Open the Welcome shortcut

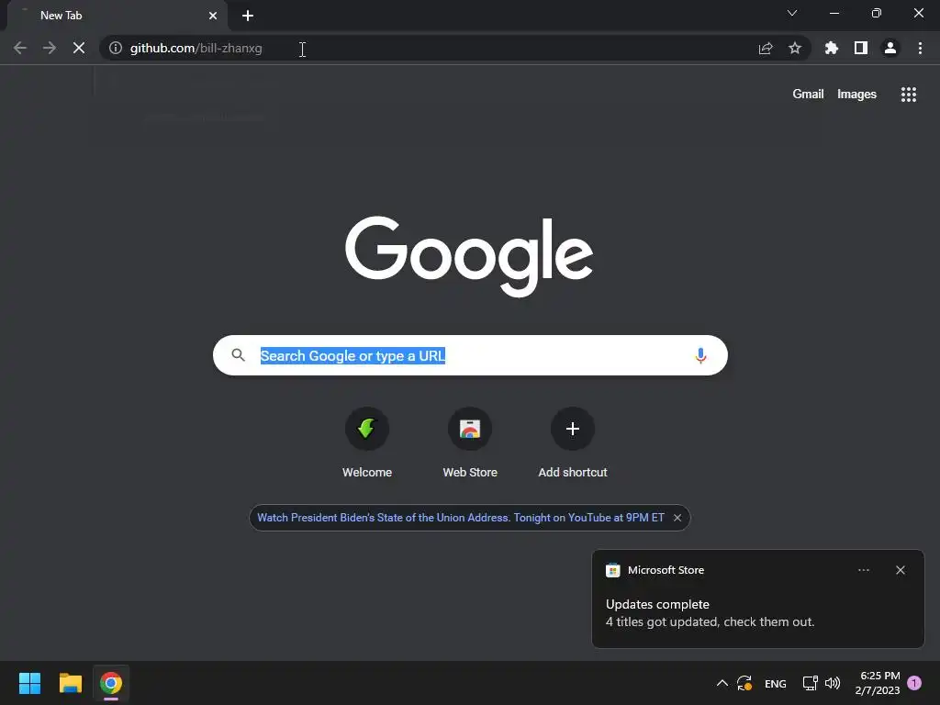[367, 442]
